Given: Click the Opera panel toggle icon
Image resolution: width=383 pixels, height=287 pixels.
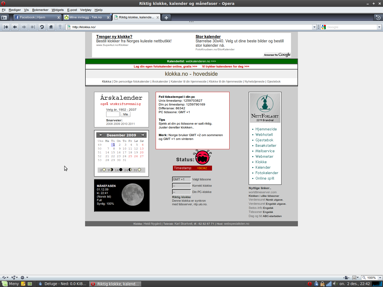Looking at the screenshot, I should pos(4,17).
